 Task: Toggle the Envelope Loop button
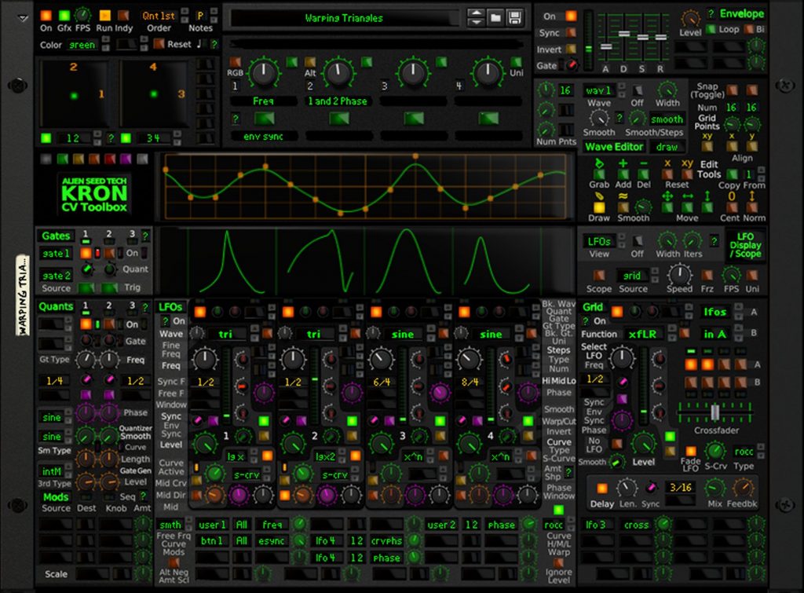(711, 30)
